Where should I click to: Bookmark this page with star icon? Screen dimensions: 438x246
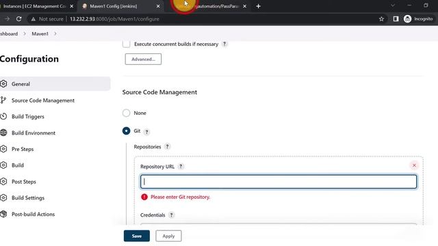[x=382, y=19]
